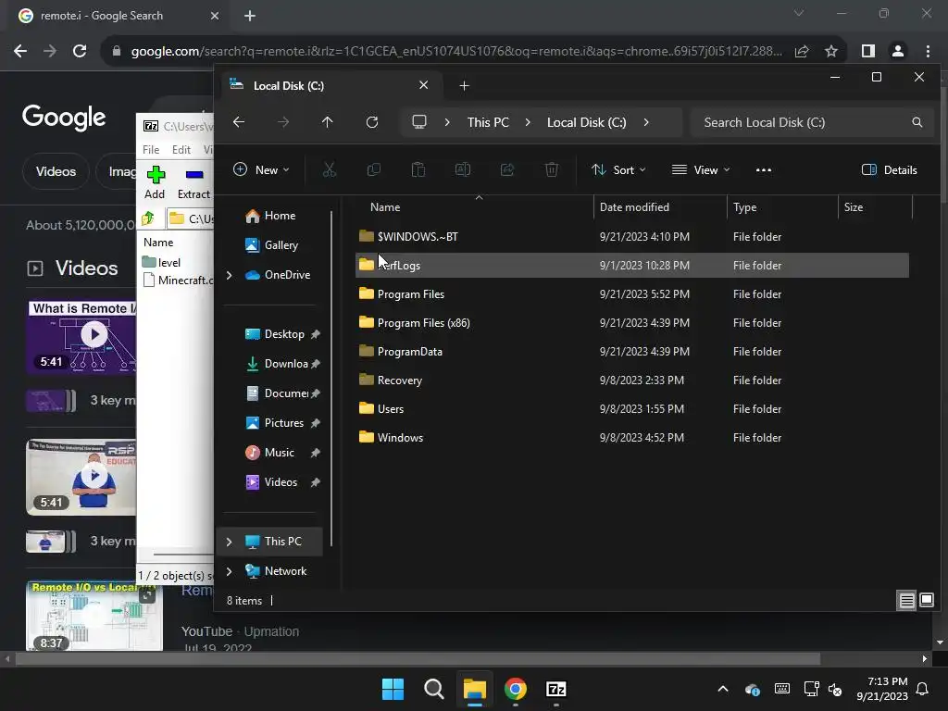Click the Chrome address bar URL
Image resolution: width=948 pixels, height=711 pixels.
[x=455, y=52]
